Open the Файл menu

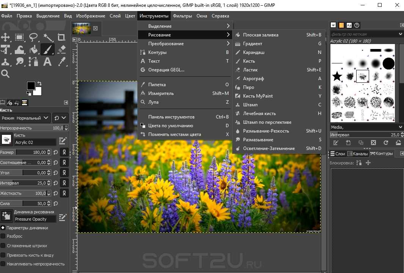point(7,16)
